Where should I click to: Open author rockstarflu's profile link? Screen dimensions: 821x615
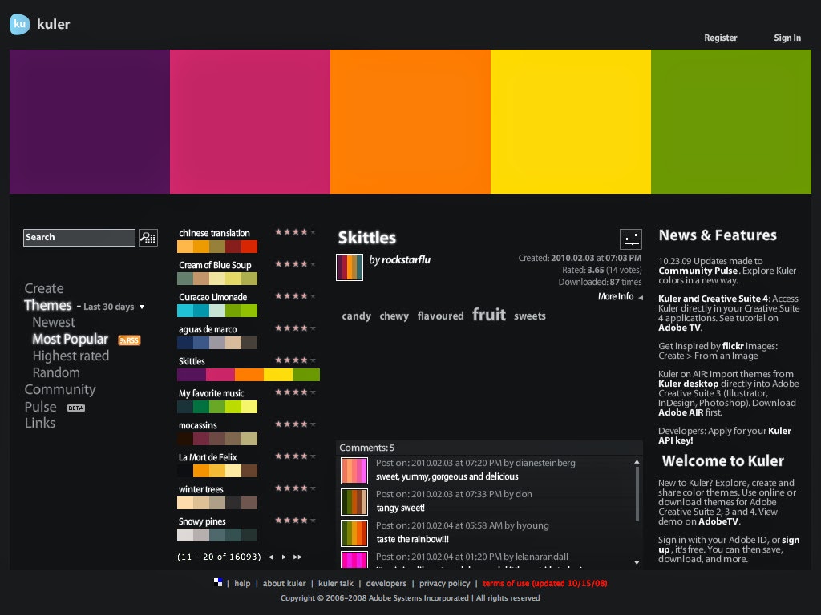(406, 260)
